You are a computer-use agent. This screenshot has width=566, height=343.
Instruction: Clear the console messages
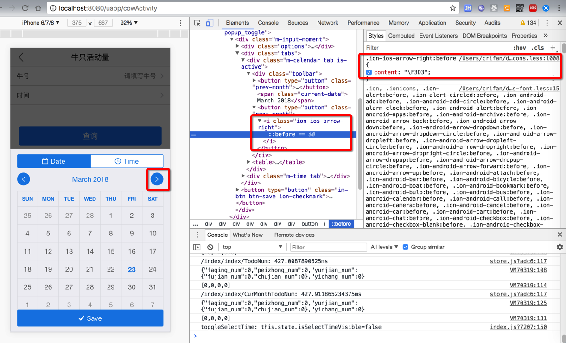[x=210, y=247]
